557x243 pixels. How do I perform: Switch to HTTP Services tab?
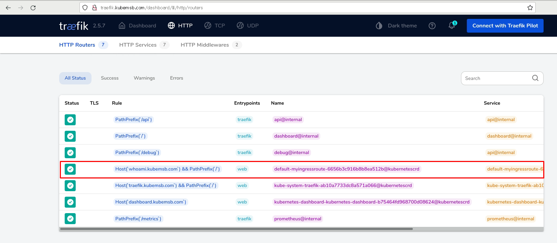[138, 45]
